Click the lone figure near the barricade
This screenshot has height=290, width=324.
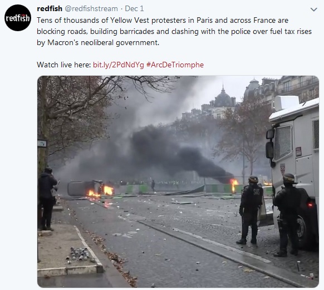pyautogui.click(x=153, y=185)
